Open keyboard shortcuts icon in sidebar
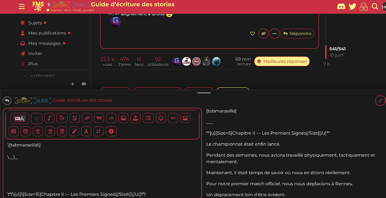Viewport: 386px width, 198px height. [x=84, y=84]
